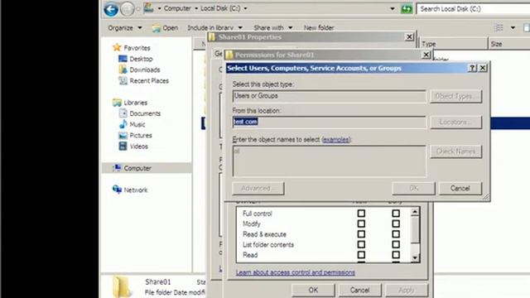Image resolution: width=530 pixels, height=298 pixels.
Task: Select Network icon in navigation pane
Action: (117, 190)
